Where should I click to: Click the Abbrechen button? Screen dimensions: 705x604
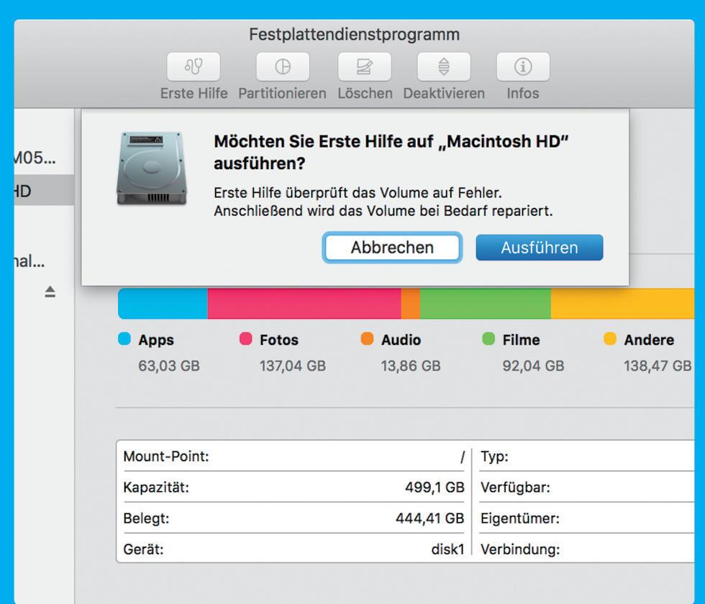point(391,247)
